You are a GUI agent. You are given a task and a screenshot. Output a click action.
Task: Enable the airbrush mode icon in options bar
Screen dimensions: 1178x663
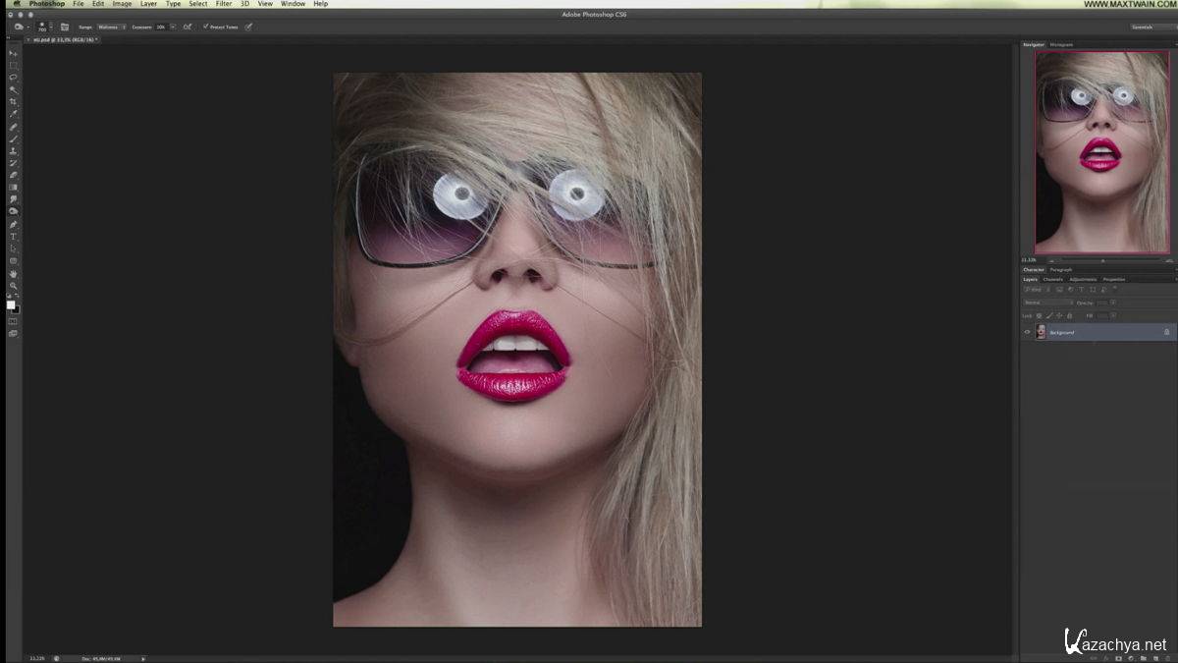pyautogui.click(x=187, y=27)
